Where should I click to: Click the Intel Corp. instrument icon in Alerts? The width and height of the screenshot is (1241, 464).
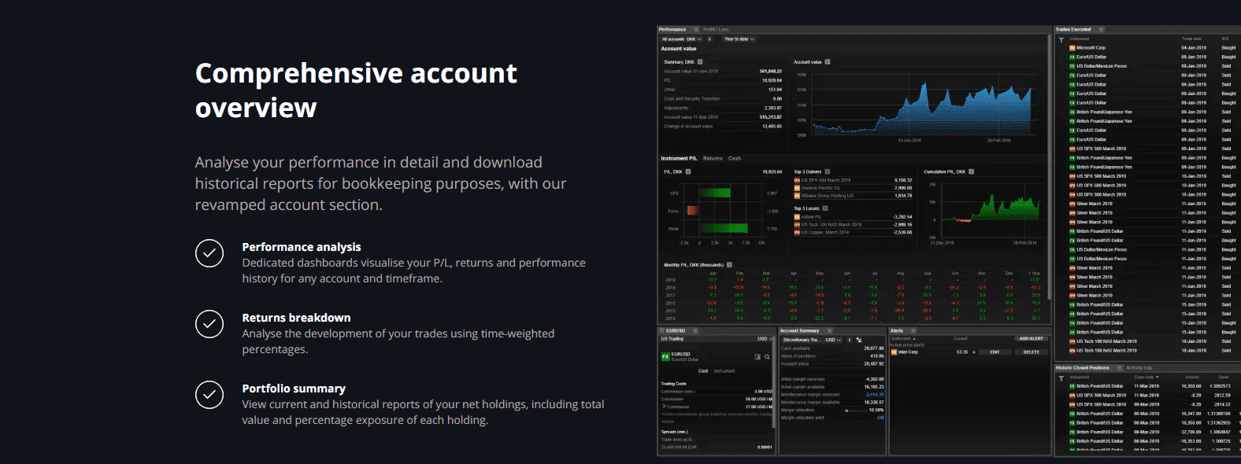tap(894, 352)
